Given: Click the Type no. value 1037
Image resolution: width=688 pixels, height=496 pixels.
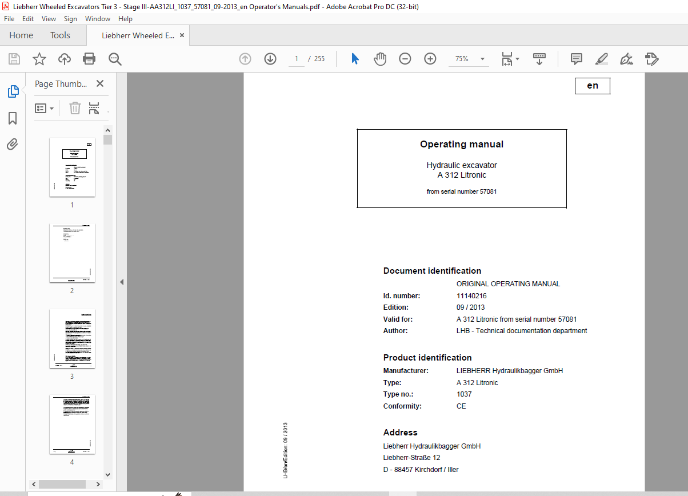Looking at the screenshot, I should pos(464,394).
